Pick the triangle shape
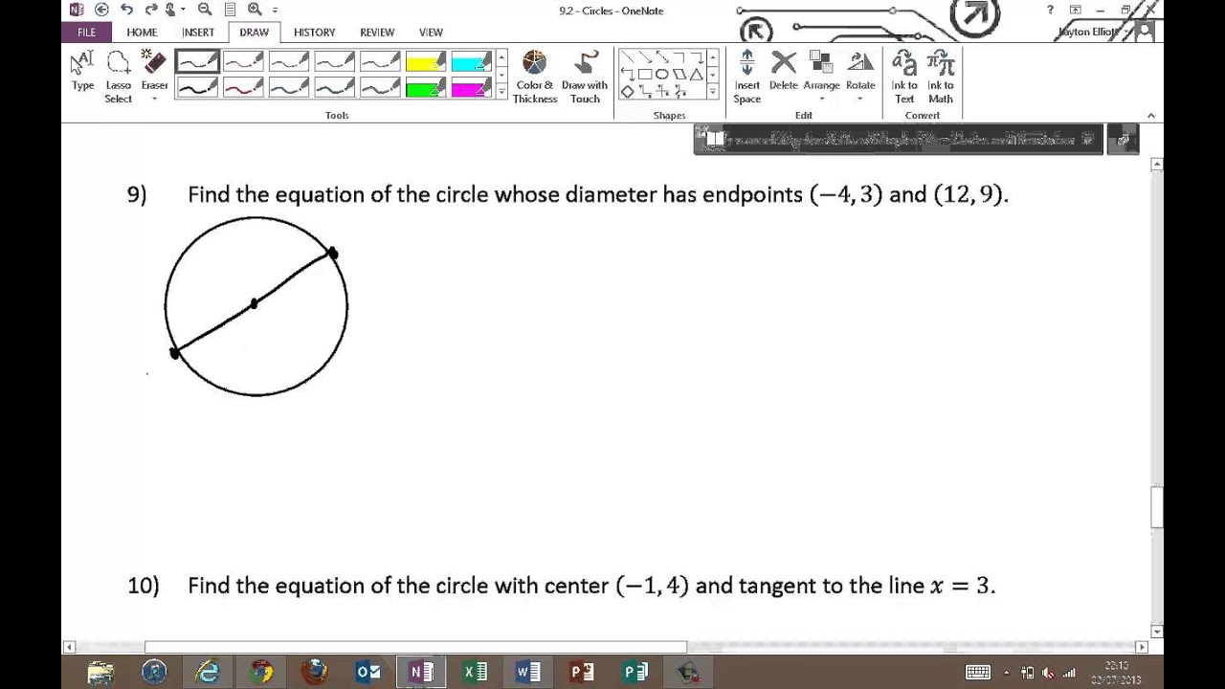1225x689 pixels. tap(696, 75)
